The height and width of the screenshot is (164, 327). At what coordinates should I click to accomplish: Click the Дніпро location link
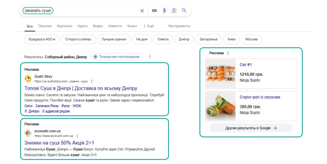pyautogui.click(x=34, y=111)
